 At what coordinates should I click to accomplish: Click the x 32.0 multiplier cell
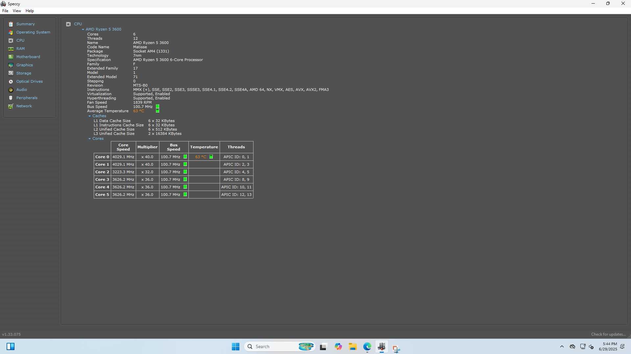pos(147,172)
